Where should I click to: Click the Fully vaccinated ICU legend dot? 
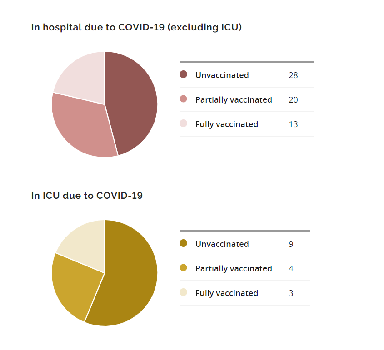(184, 293)
